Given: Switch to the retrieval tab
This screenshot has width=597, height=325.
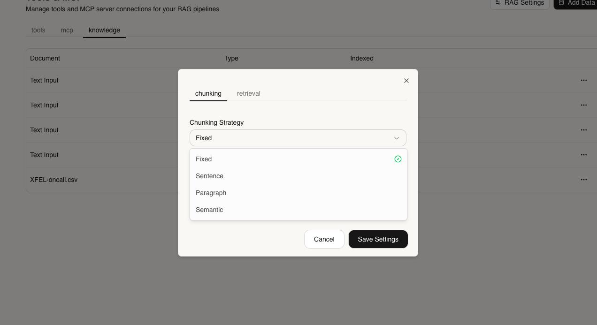Looking at the screenshot, I should (x=248, y=93).
